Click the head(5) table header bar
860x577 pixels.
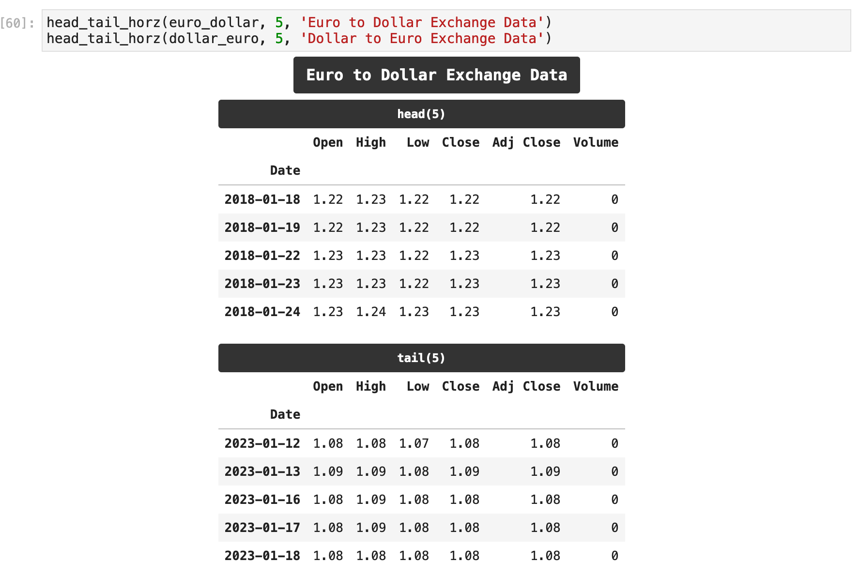[x=421, y=114]
